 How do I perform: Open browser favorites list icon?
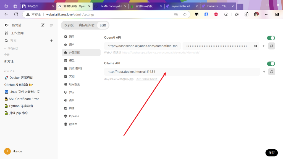[237, 14]
